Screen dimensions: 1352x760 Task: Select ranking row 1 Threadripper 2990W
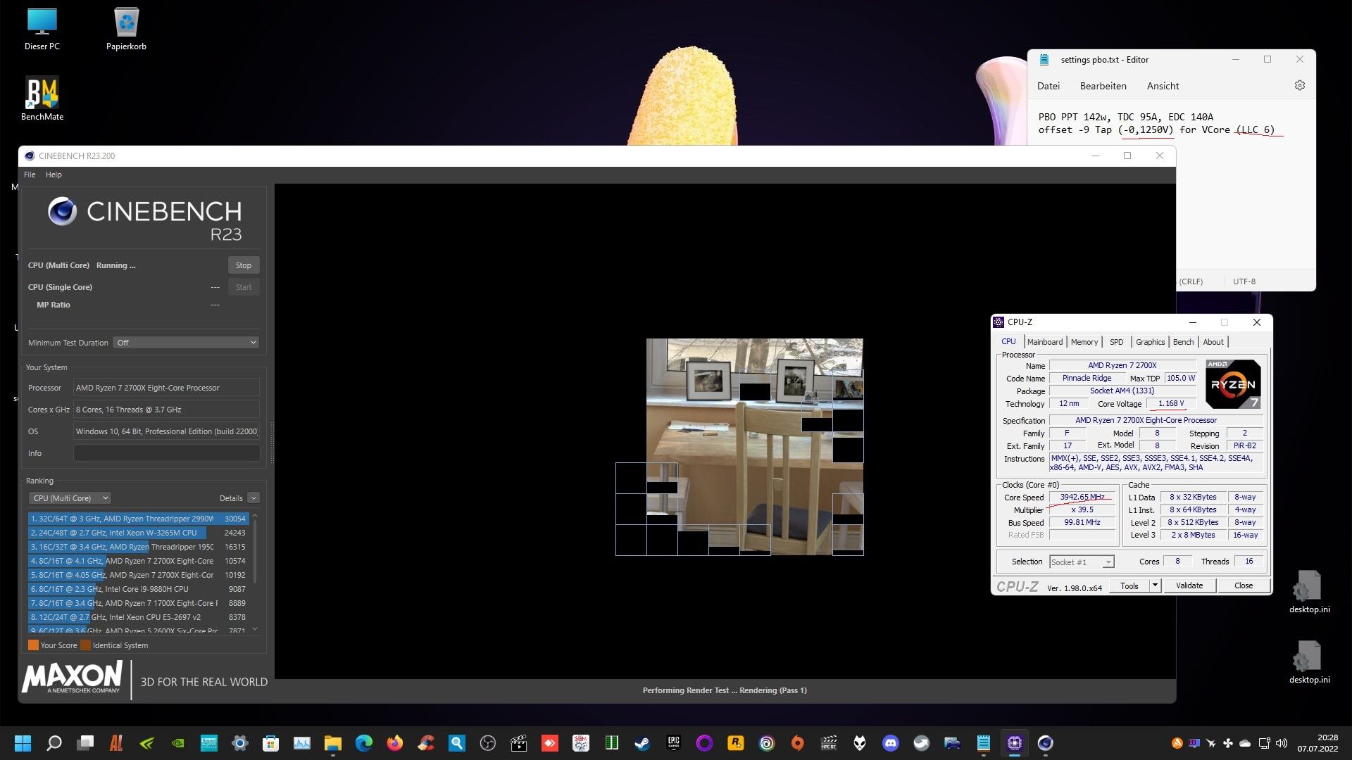click(x=138, y=519)
